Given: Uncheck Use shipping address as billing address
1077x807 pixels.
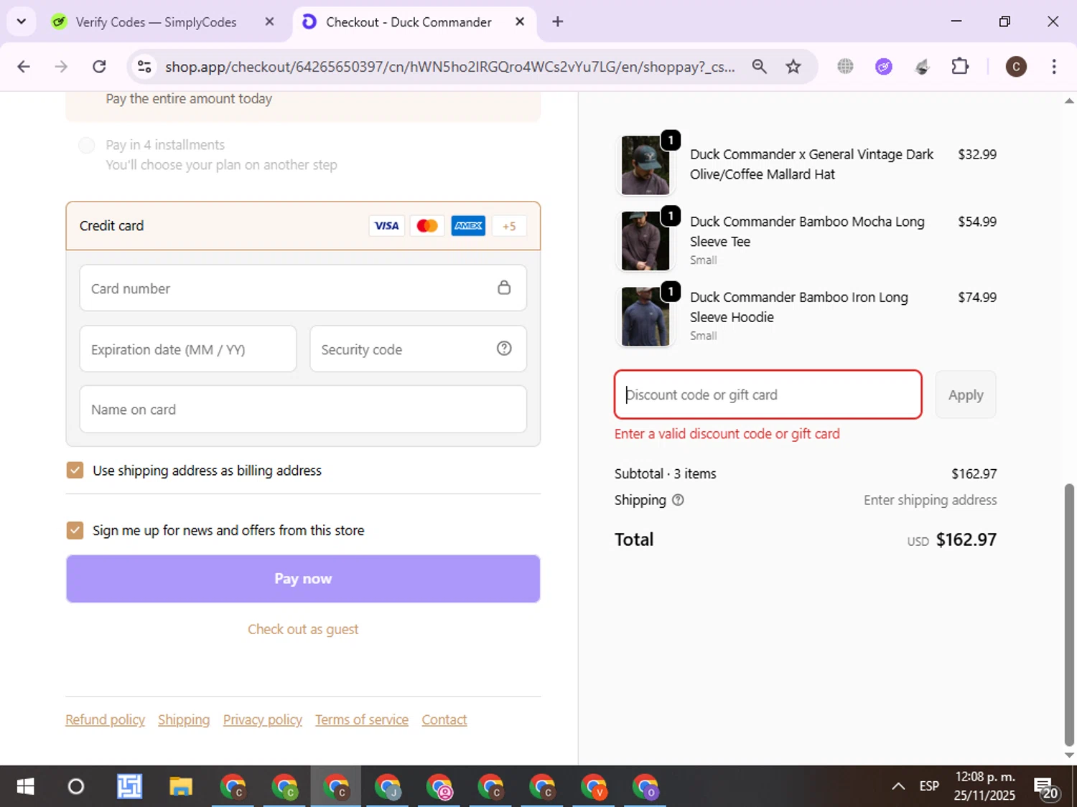Looking at the screenshot, I should coord(75,471).
